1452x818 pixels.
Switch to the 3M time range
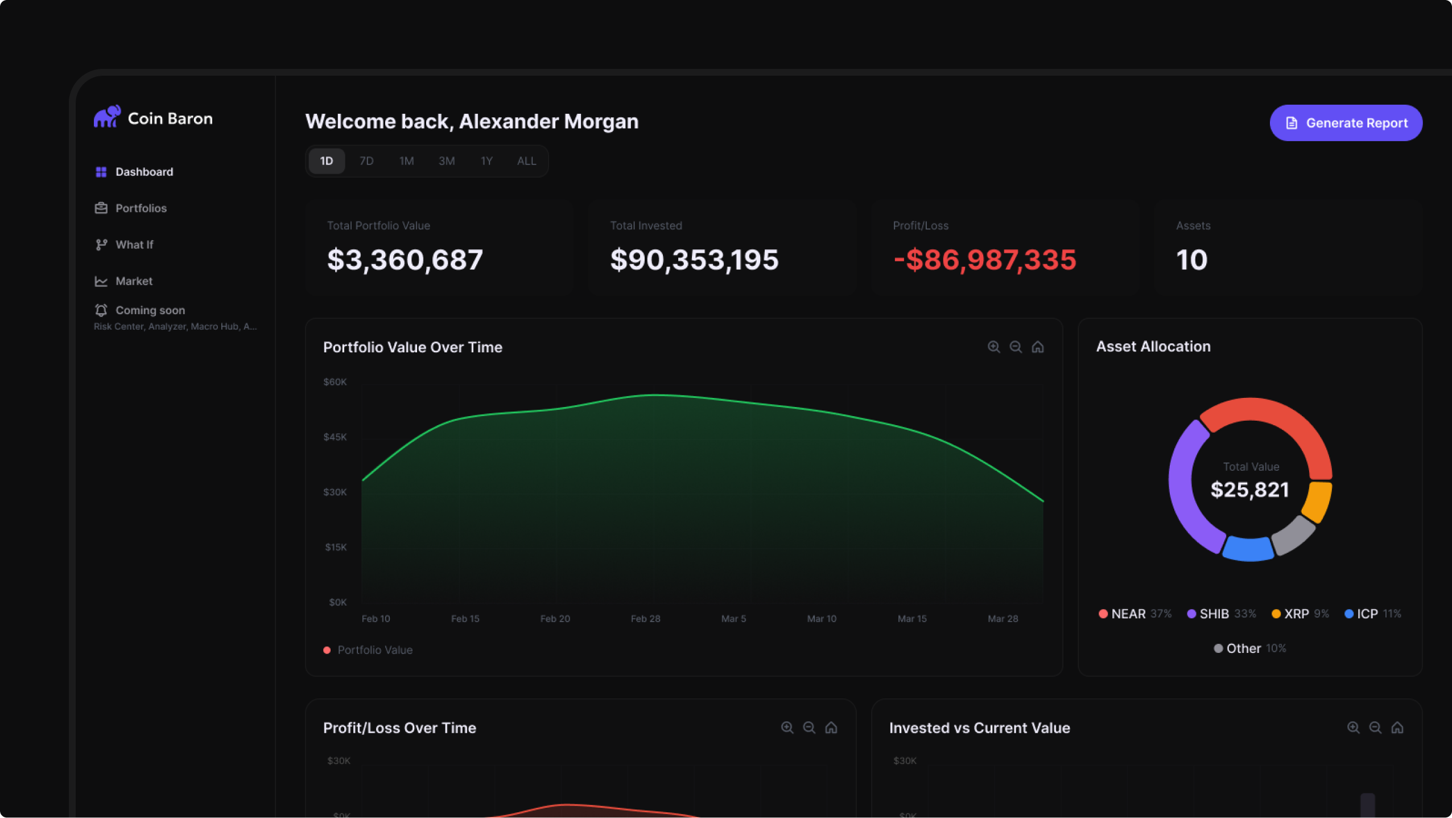point(447,161)
